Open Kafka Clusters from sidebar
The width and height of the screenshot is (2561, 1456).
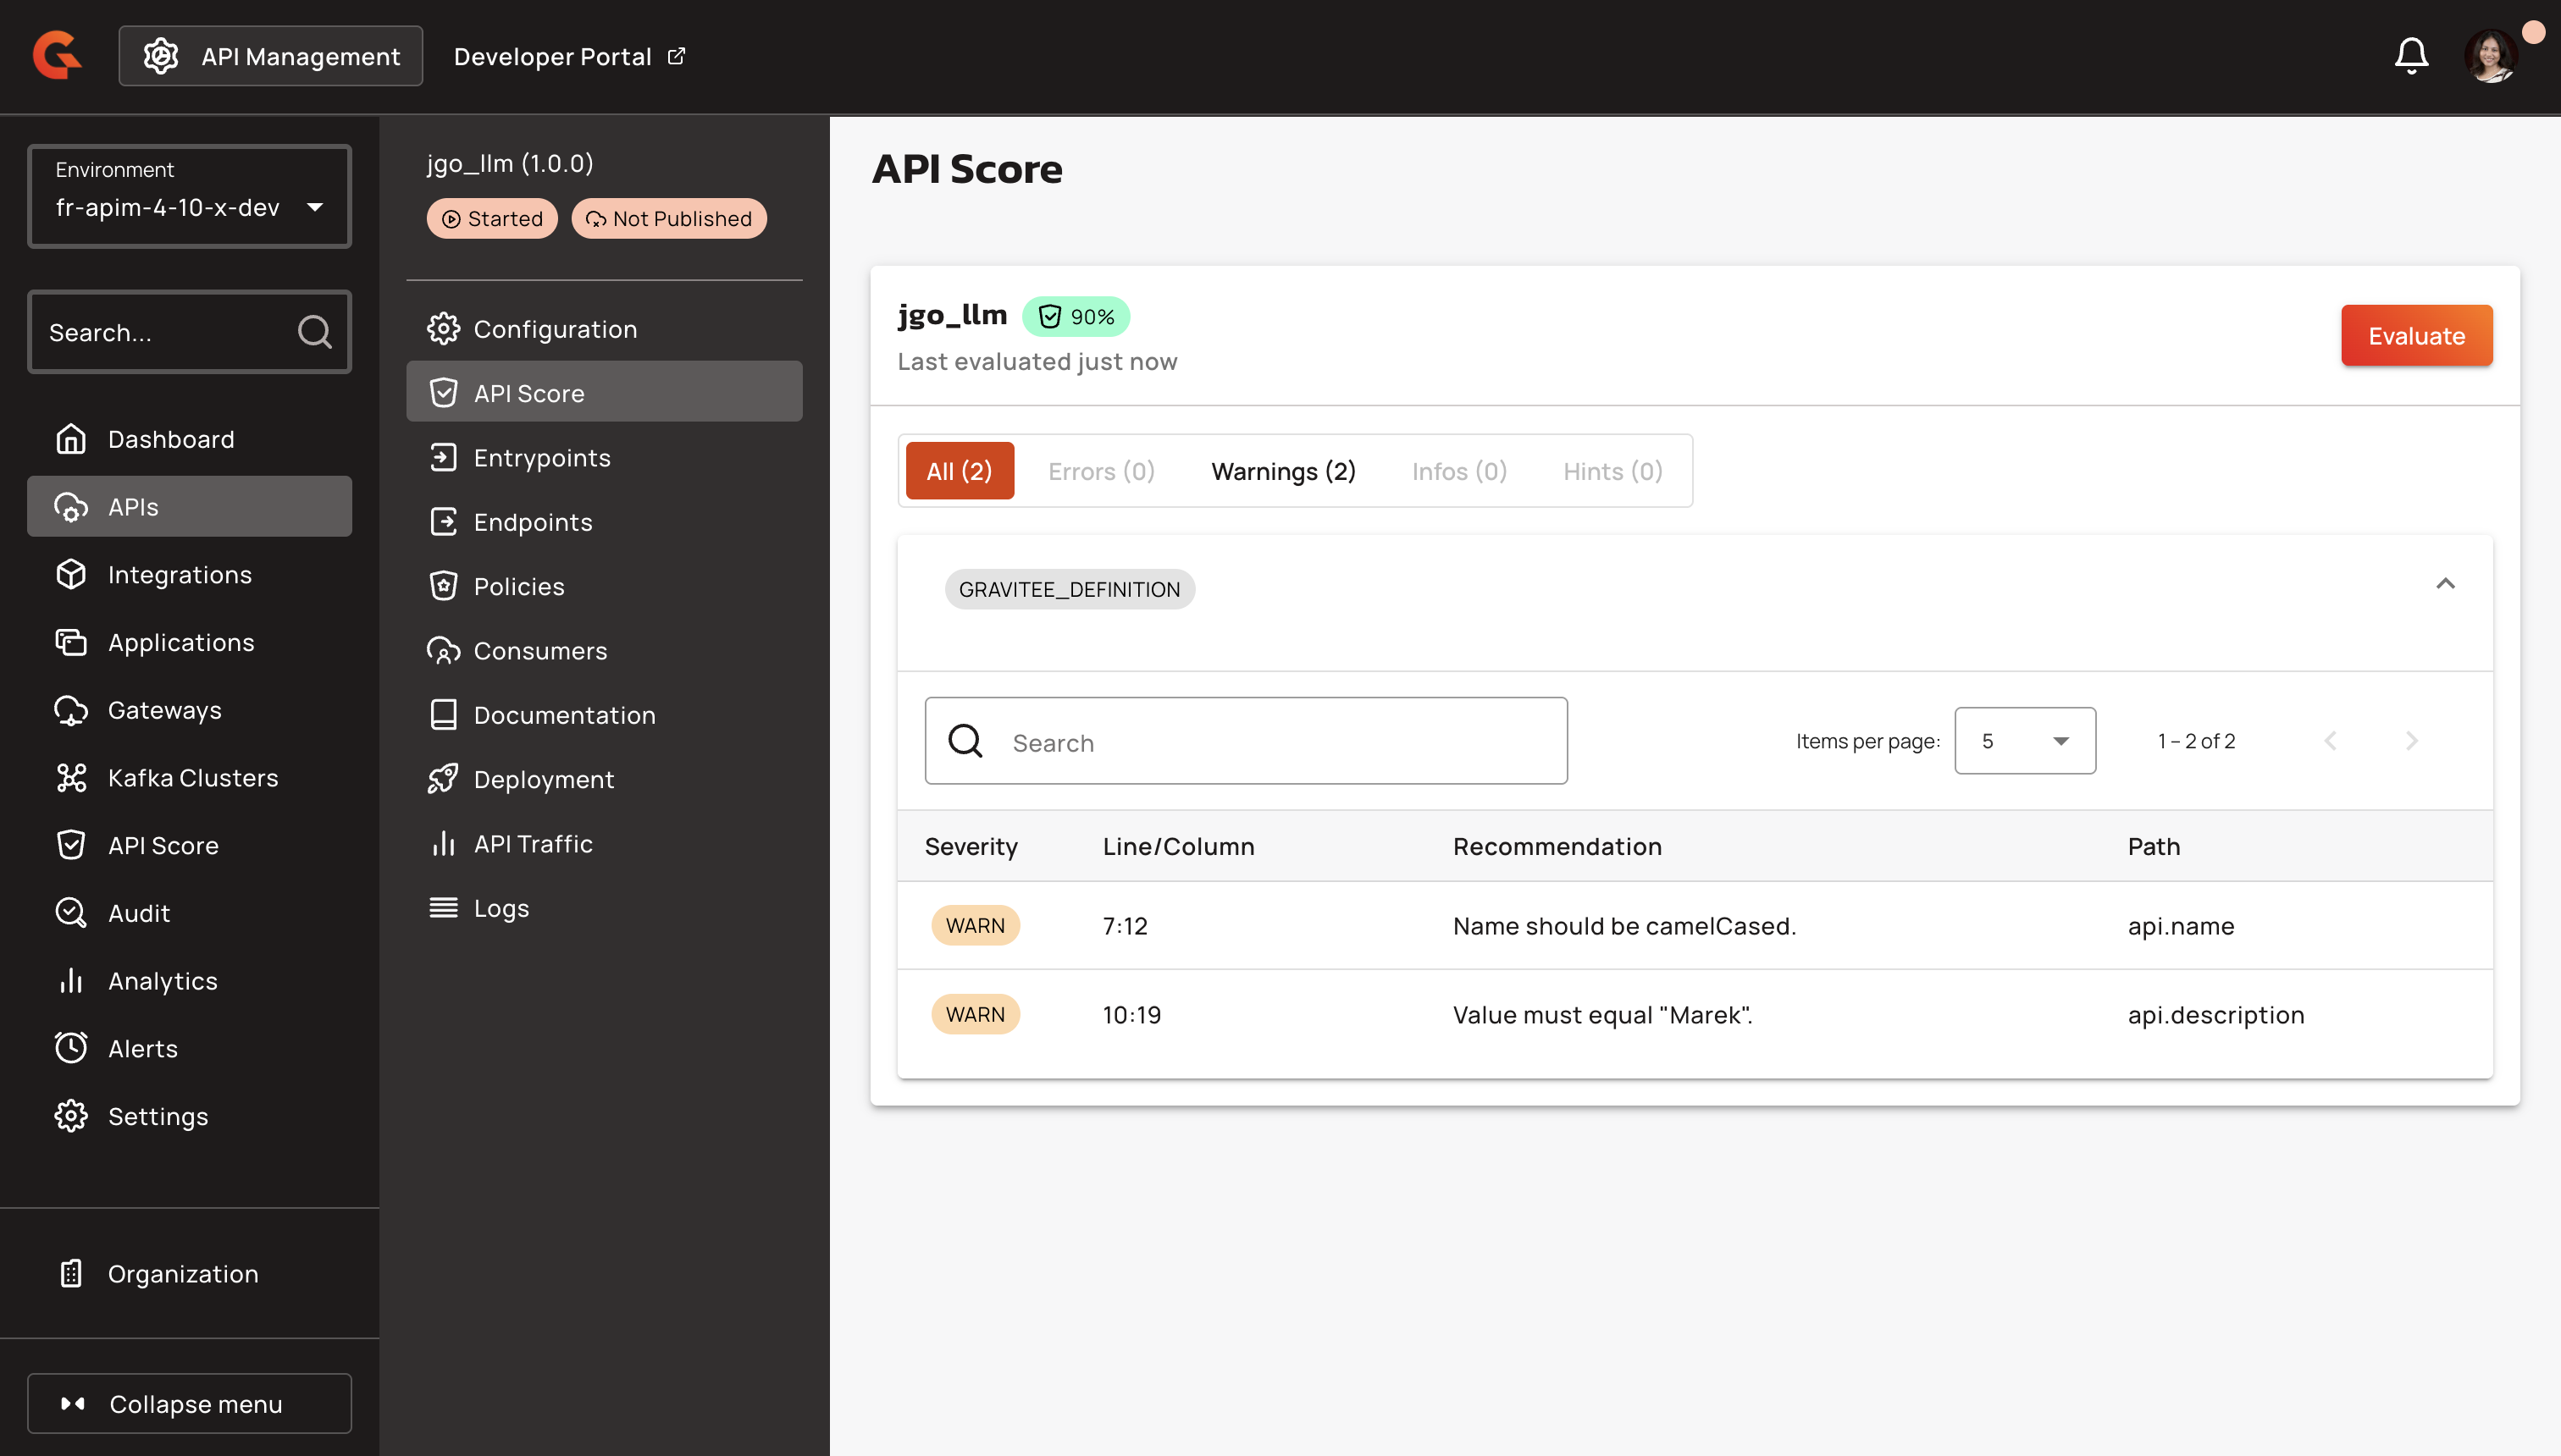(x=192, y=778)
